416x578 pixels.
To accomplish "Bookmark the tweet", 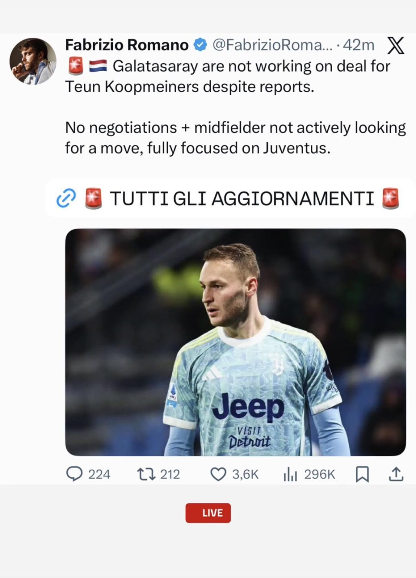I will coord(363,475).
